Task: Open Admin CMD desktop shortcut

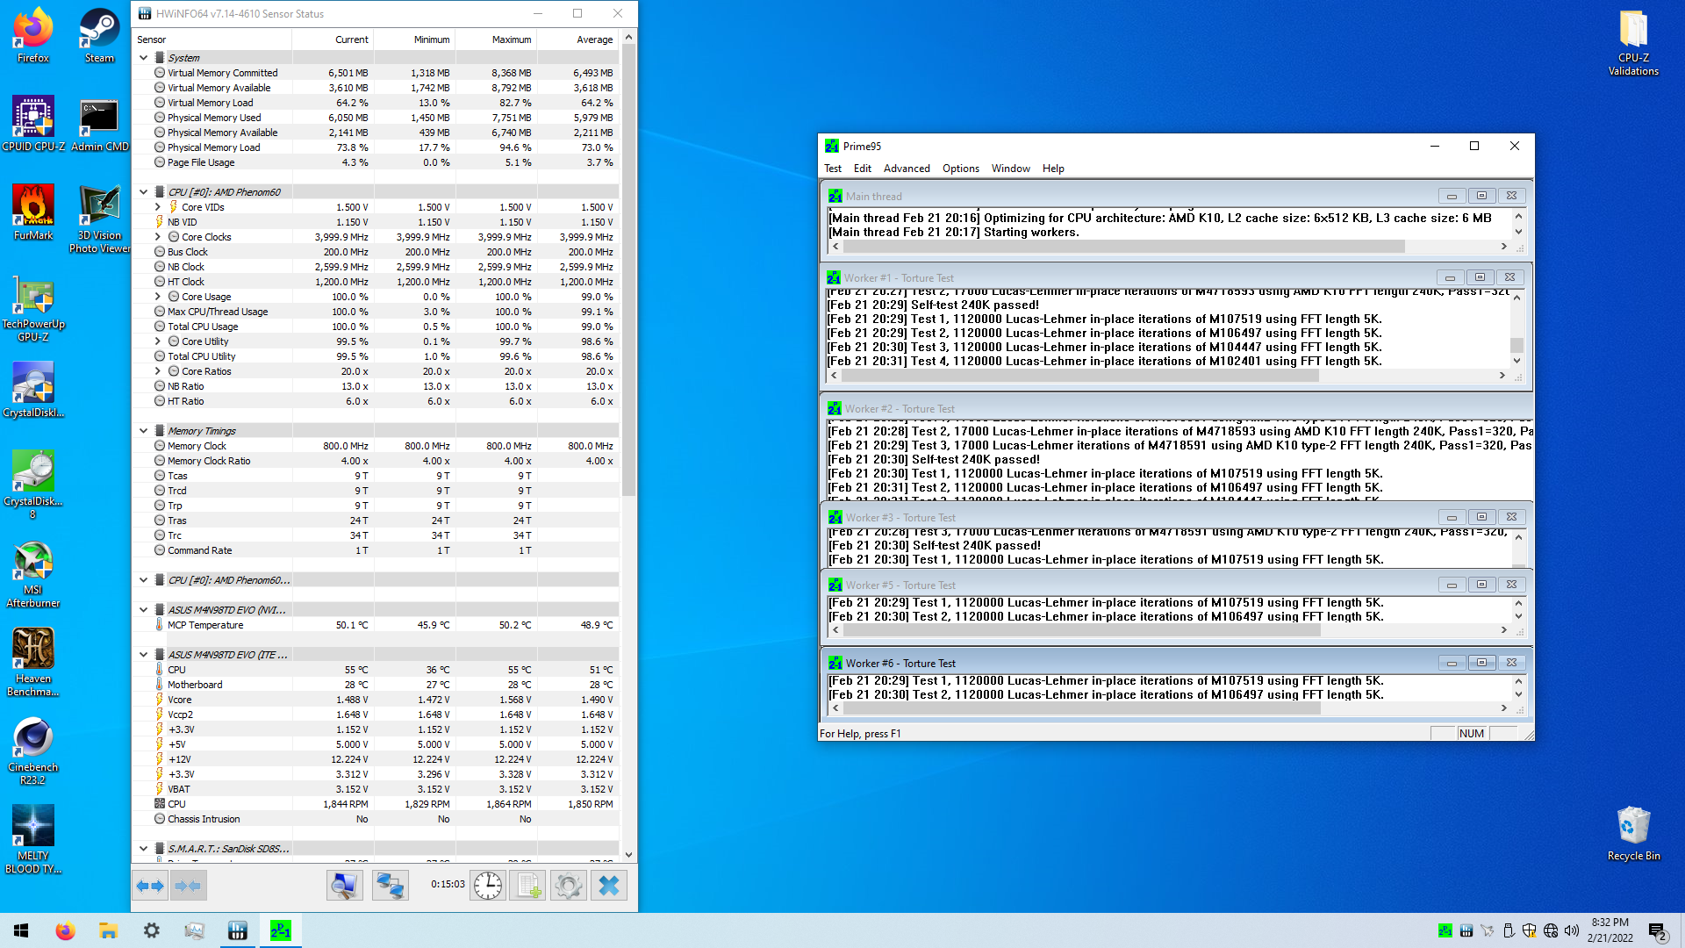Action: (x=99, y=124)
